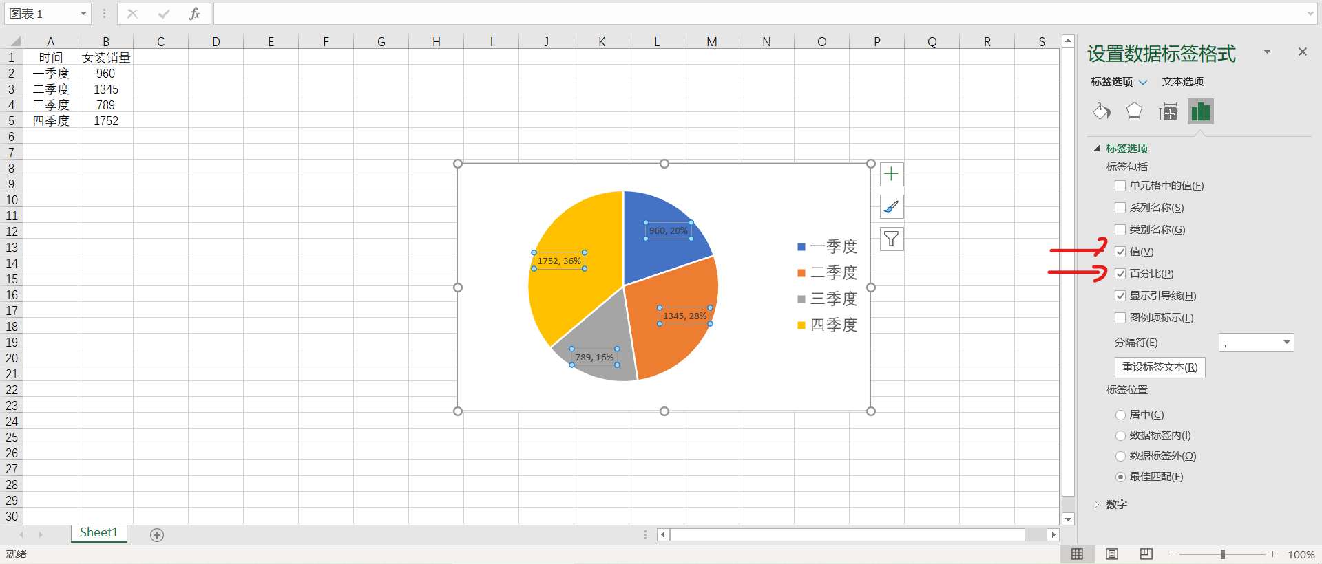Screen dimensions: 1322x564
Task: Expand the 数字 section
Action: click(x=1097, y=505)
